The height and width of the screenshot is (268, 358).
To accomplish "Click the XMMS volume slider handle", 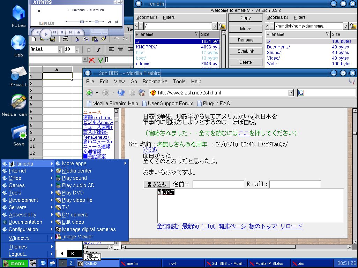I will point(82,22).
